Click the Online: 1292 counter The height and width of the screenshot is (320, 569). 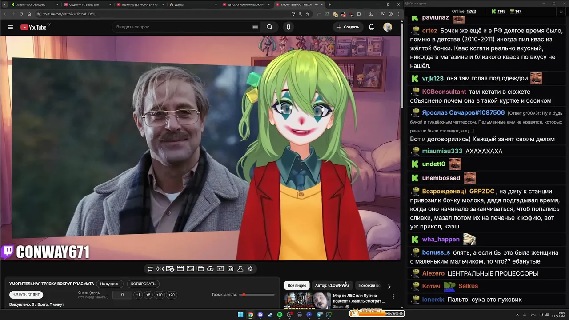pos(464,12)
